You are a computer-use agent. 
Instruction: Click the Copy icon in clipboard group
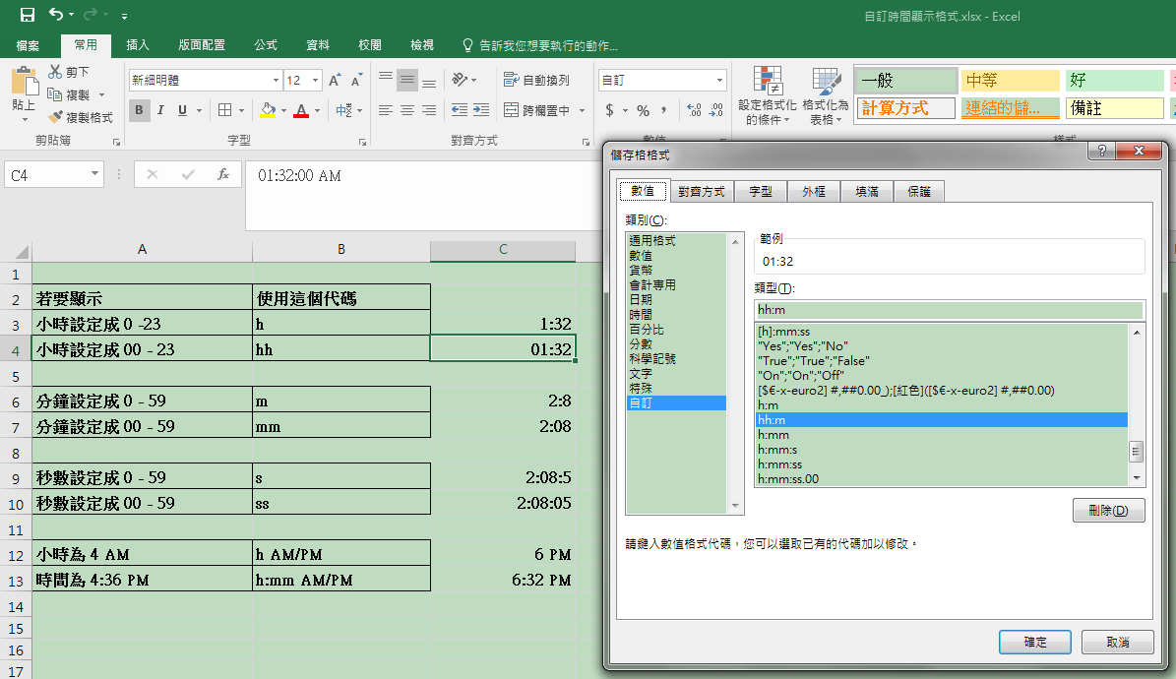coord(54,94)
